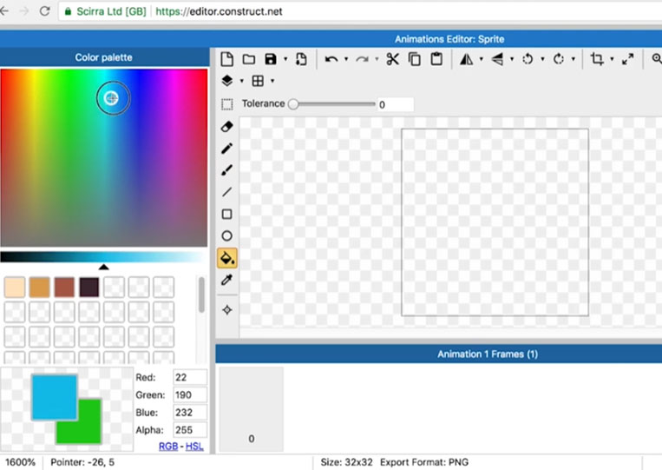Screen dimensions: 662x470
Task: Select the Fill bucket tool
Action: (227, 258)
